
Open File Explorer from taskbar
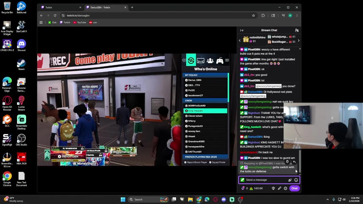(190, 199)
